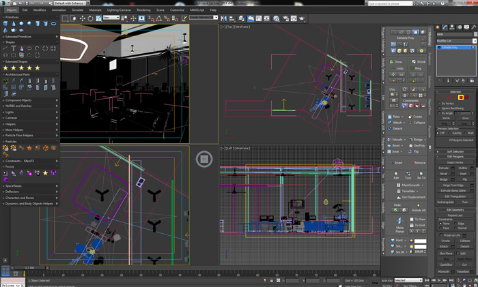478x287 pixels.
Task: Open the Help menu
Action: pos(213,10)
